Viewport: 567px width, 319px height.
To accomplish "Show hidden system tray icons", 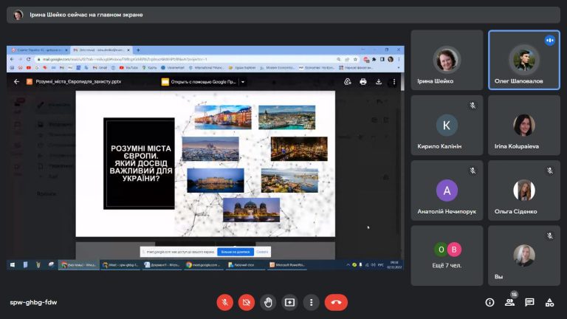I will point(348,265).
